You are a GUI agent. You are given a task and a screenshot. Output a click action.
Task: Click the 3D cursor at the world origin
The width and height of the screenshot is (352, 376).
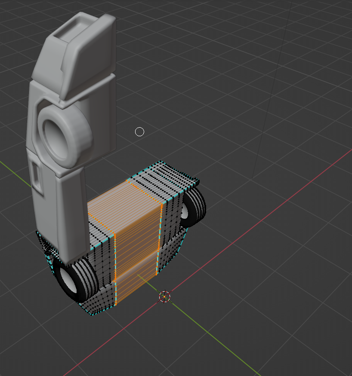click(164, 297)
